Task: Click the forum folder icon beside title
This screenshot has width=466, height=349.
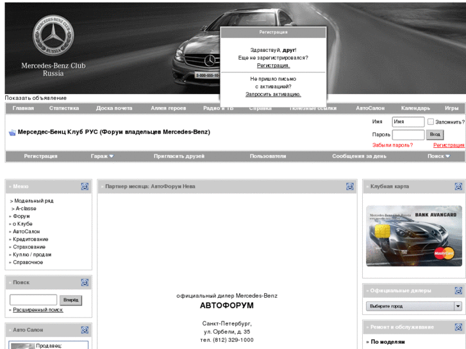Action: coord(12,133)
